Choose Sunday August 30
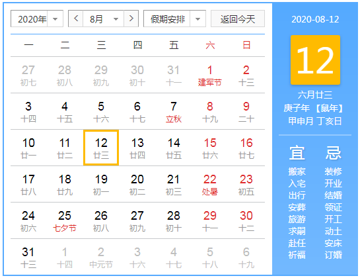Screen dimensions: 360x278 246,220
